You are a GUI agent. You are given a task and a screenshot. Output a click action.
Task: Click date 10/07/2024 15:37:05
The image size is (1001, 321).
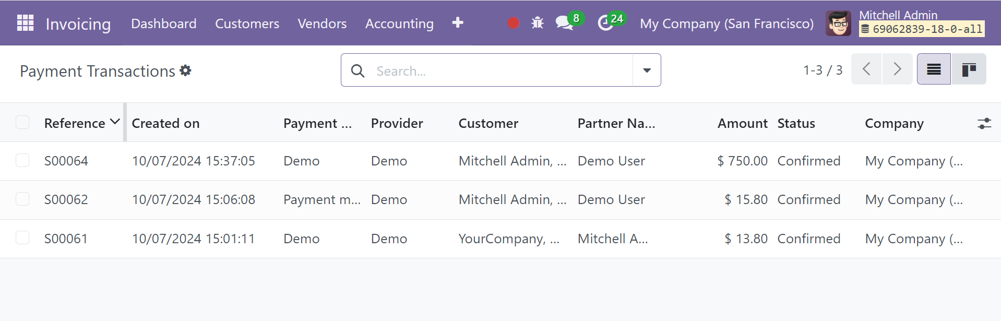[x=193, y=161]
